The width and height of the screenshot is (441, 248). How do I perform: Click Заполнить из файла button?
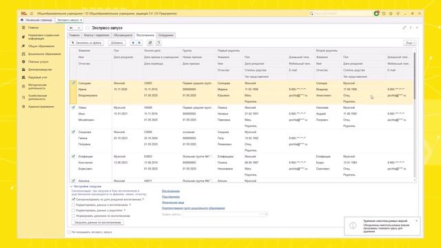click(x=87, y=43)
